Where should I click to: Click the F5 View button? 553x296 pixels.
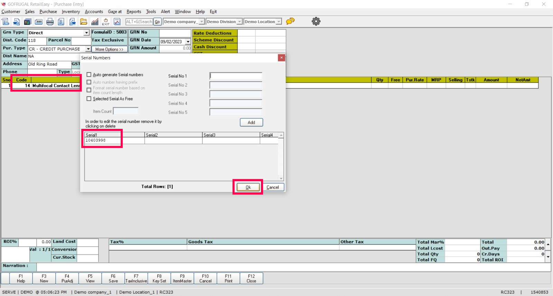90,278
